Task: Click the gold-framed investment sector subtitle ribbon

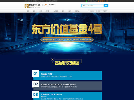Action: (x=67, y=39)
